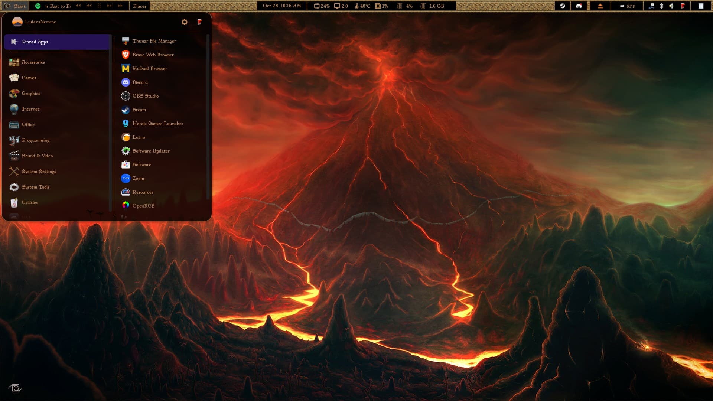Click the Start menu button
The image size is (713, 401).
[15, 6]
